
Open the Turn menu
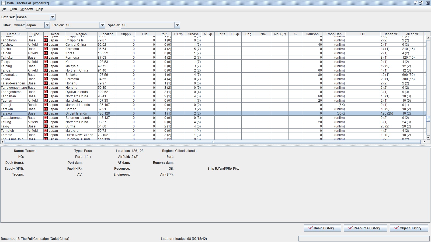[x=13, y=9]
